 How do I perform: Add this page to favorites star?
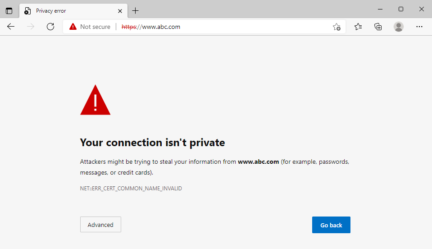pyautogui.click(x=337, y=27)
